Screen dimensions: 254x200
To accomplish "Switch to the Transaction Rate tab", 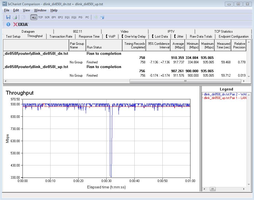I will pyautogui.click(x=61, y=37).
